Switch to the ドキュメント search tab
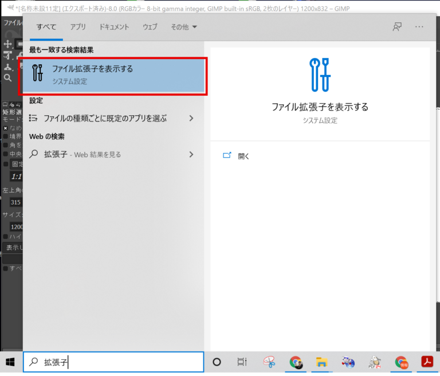 [114, 27]
